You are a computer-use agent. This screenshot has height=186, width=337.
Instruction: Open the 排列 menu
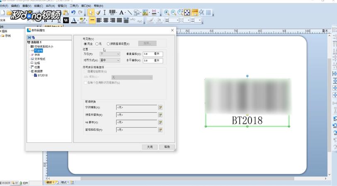(50, 6)
